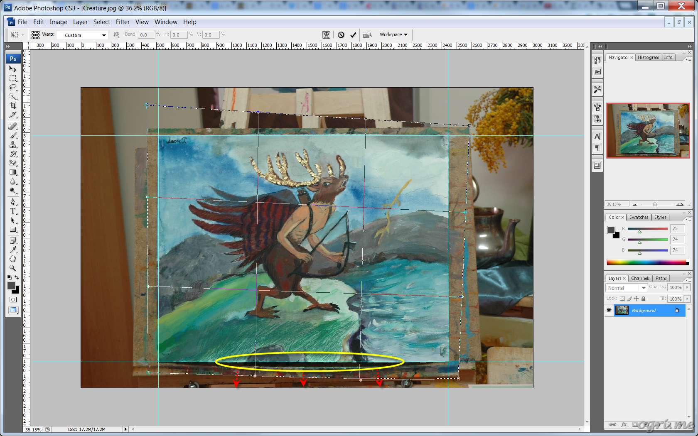
Task: Hide the Background layer eye icon
Action: coord(609,310)
